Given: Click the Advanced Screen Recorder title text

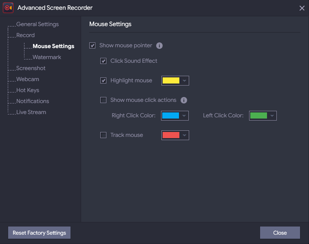Looking at the screenshot, I should [55, 8].
